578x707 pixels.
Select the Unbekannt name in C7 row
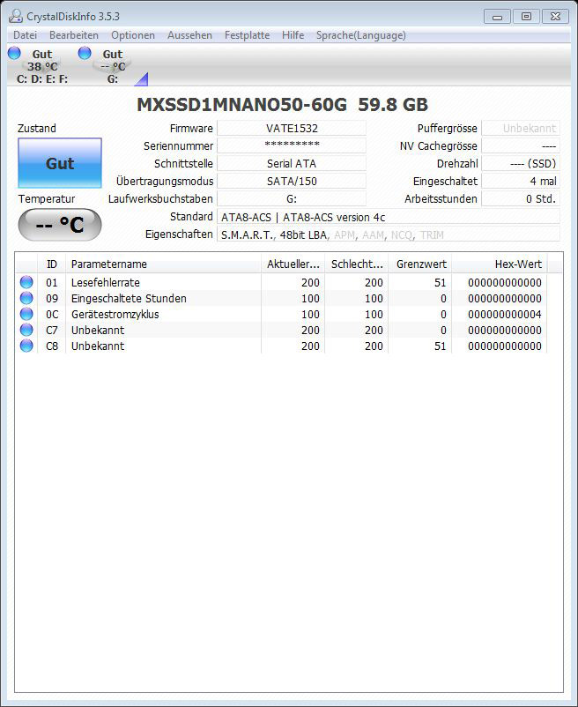click(x=98, y=330)
